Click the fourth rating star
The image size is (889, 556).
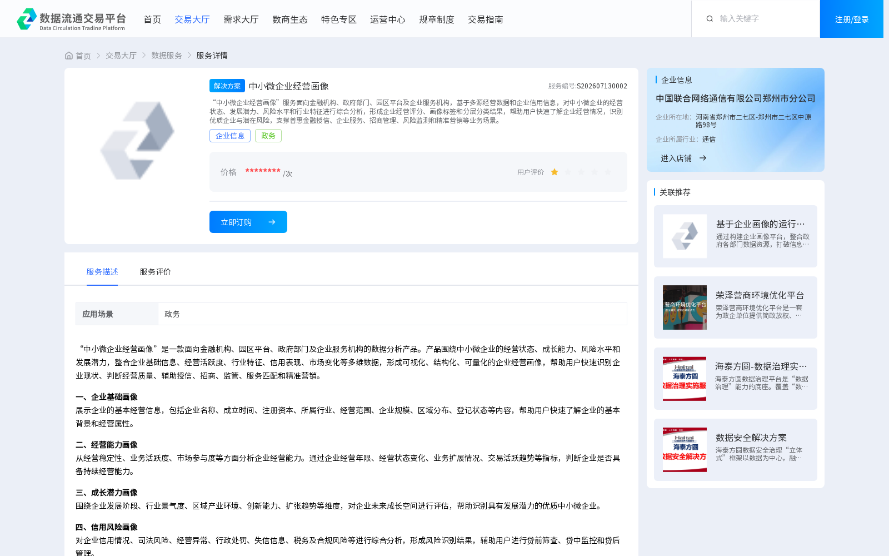pos(595,172)
